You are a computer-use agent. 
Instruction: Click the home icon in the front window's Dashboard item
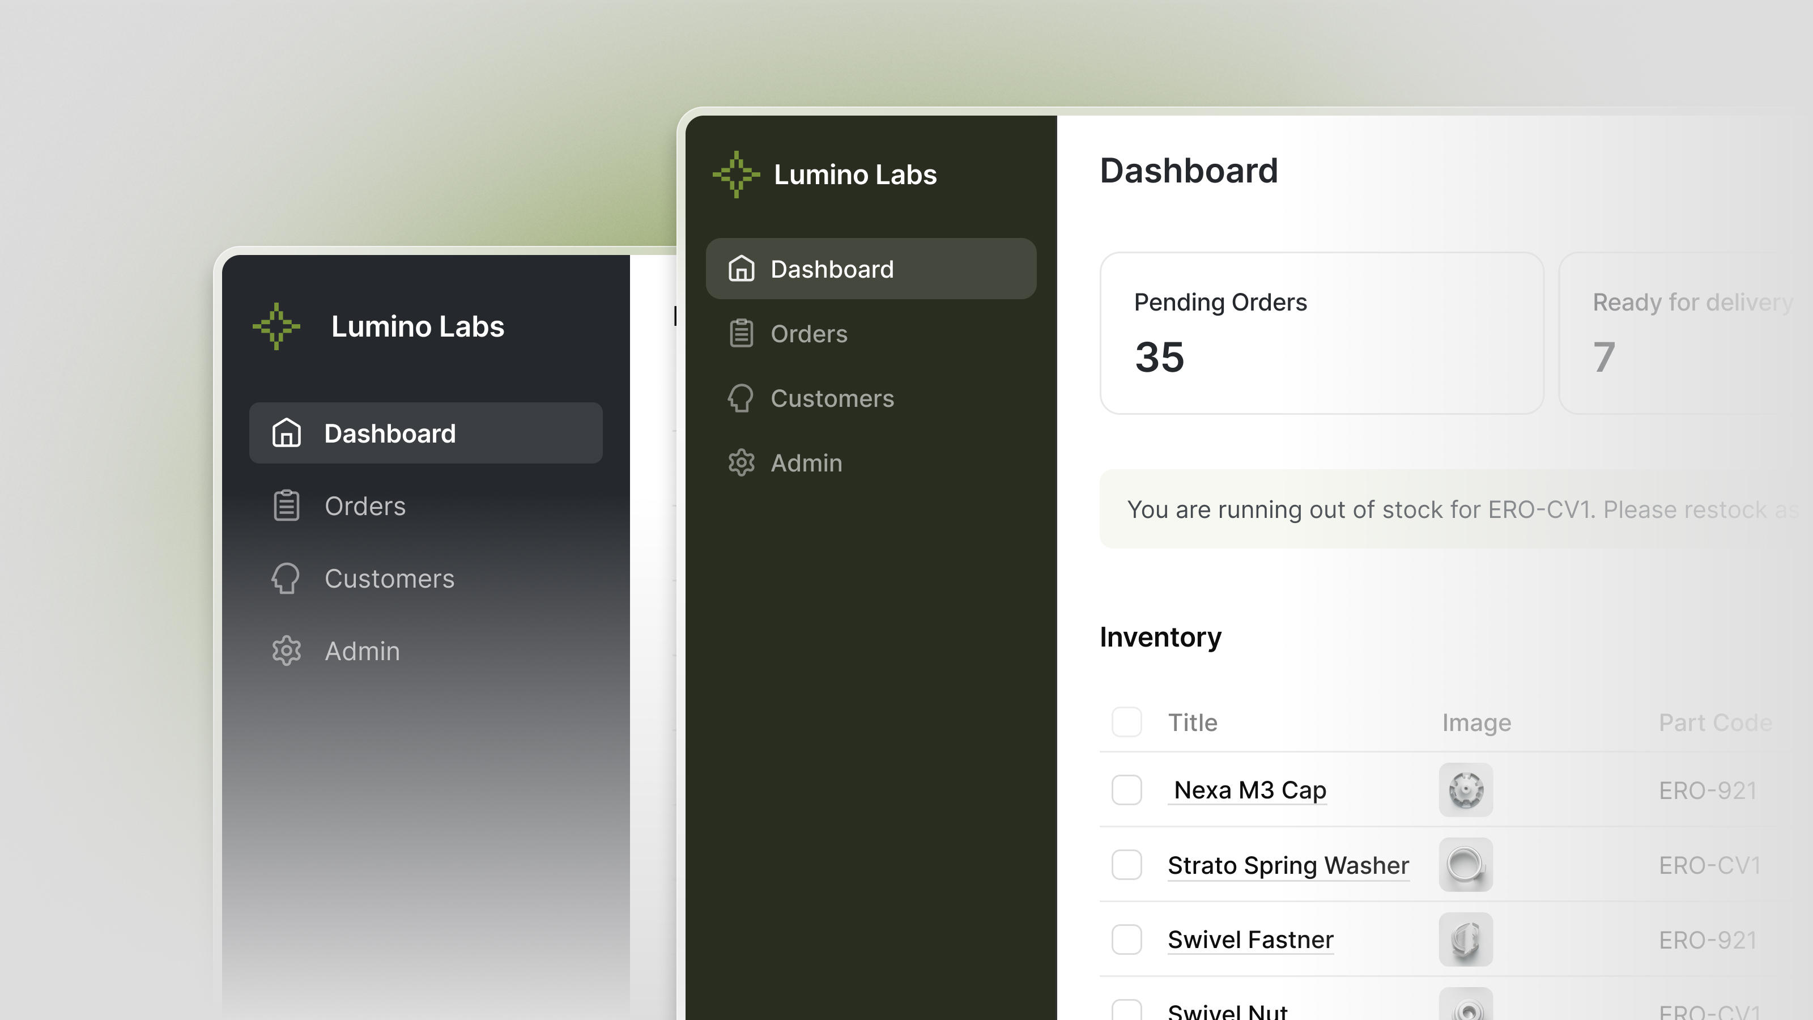pyautogui.click(x=741, y=268)
